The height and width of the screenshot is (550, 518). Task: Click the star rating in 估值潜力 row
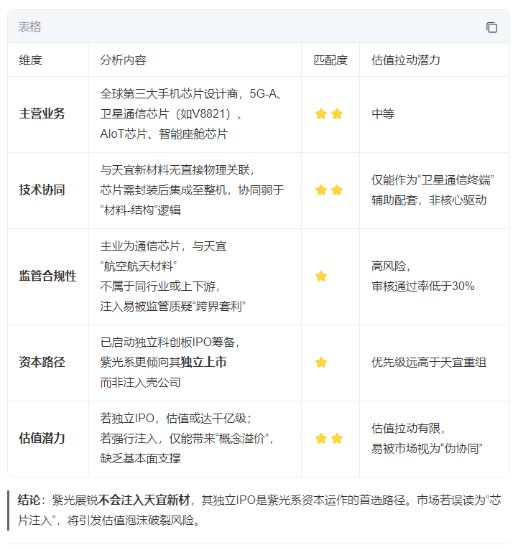[x=329, y=439]
